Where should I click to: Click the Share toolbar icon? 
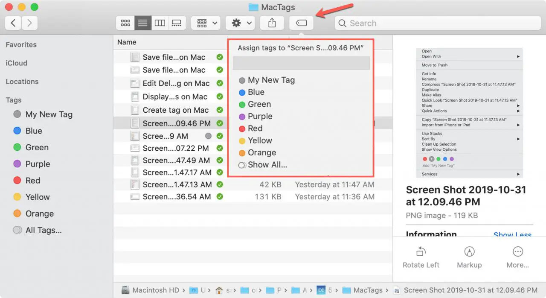pos(272,23)
